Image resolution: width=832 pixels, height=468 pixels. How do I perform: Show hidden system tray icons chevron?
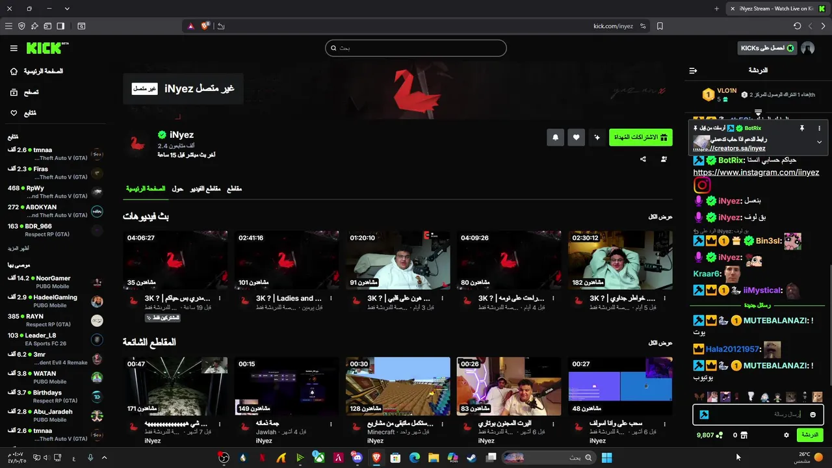coord(104,458)
